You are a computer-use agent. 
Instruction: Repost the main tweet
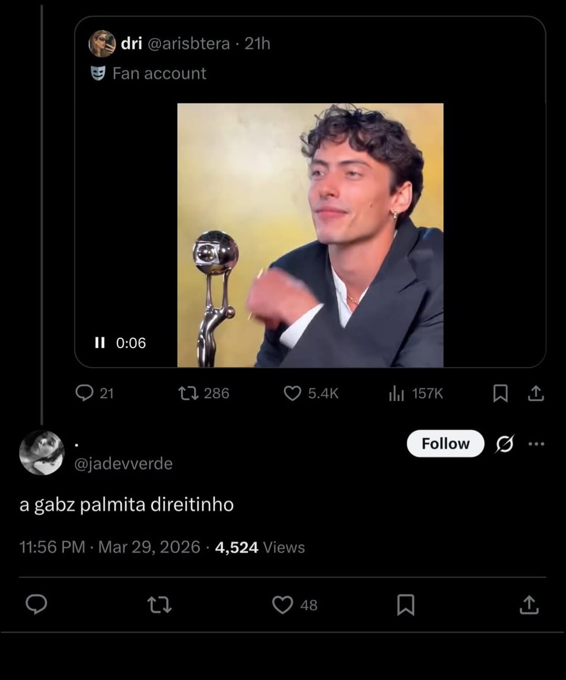(159, 605)
